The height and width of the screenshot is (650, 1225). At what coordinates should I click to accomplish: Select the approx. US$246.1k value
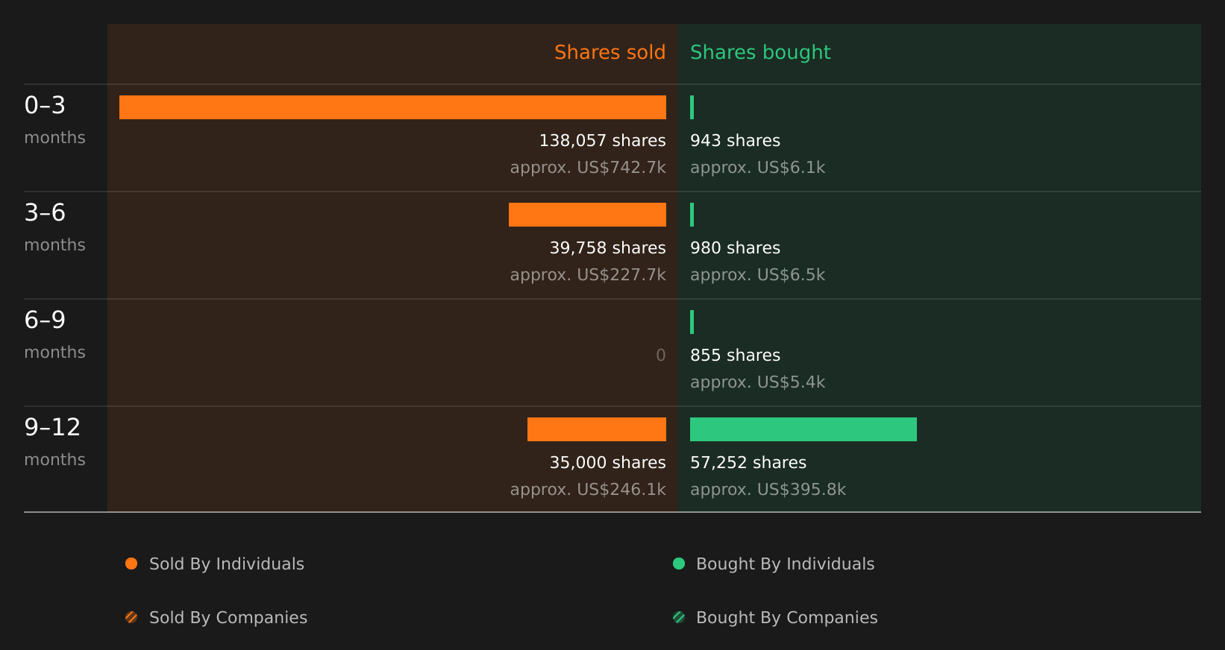(x=588, y=489)
